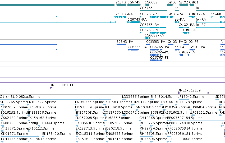The height and width of the screenshot is (143, 225).
Task: Click the ZC3H3-RA transcript label
Action: (x=124, y=14)
